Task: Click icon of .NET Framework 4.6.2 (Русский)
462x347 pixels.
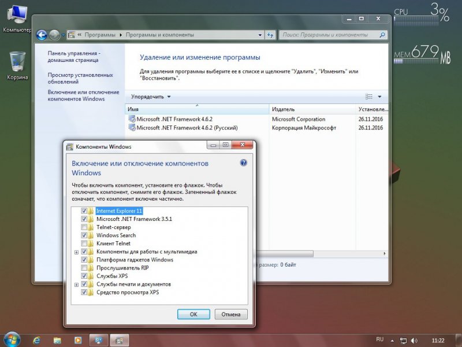Action: click(x=132, y=128)
